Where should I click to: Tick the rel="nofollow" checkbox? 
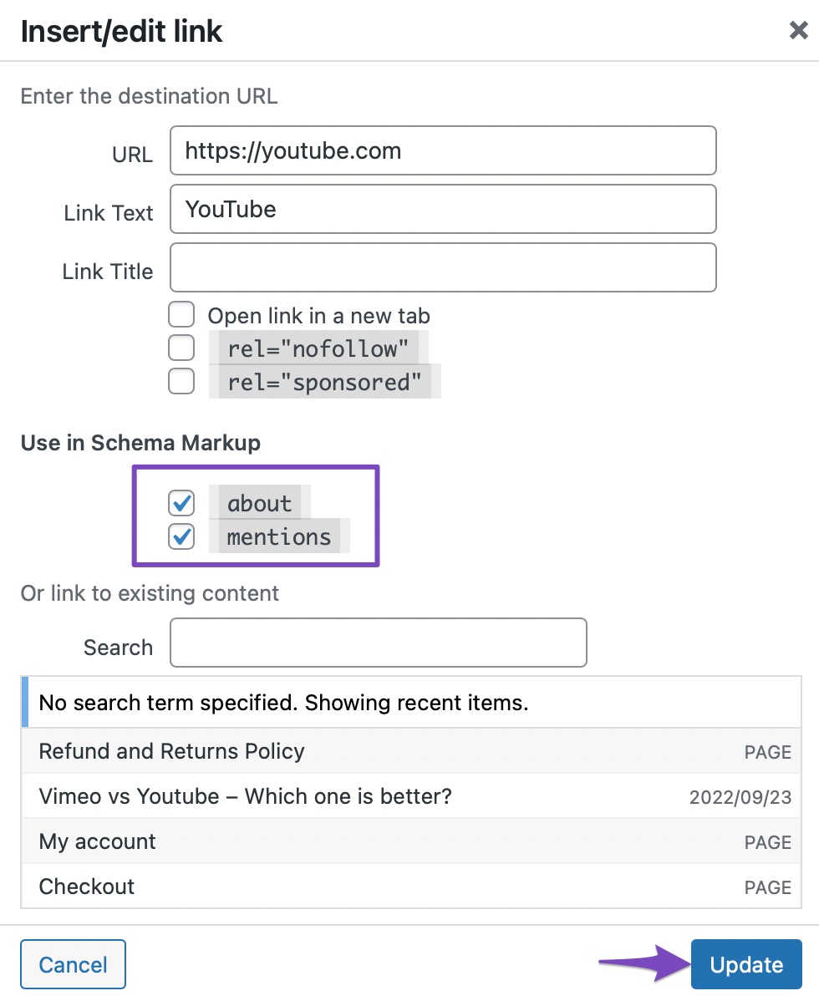(181, 348)
